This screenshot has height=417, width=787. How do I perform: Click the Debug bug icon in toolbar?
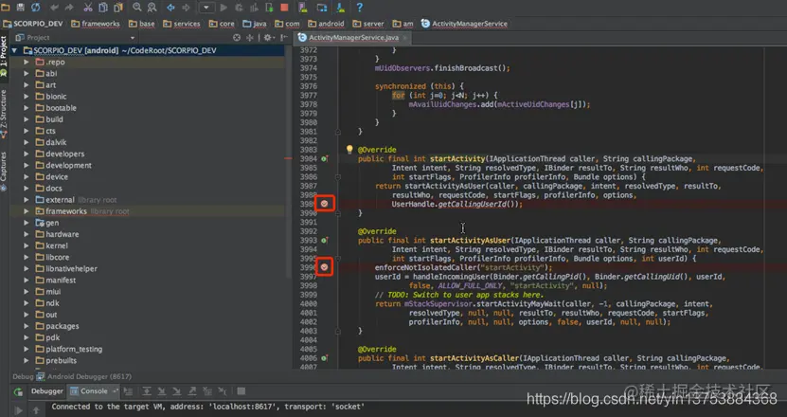click(x=239, y=7)
